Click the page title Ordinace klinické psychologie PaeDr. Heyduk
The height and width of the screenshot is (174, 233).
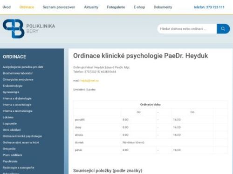(x=141, y=56)
